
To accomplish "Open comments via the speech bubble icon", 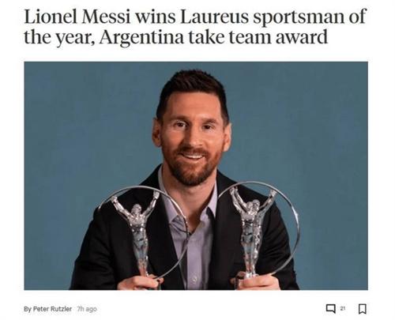I will 330,308.
